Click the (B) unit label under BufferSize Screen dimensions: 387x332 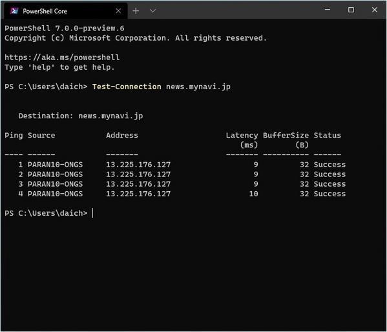[302, 145]
